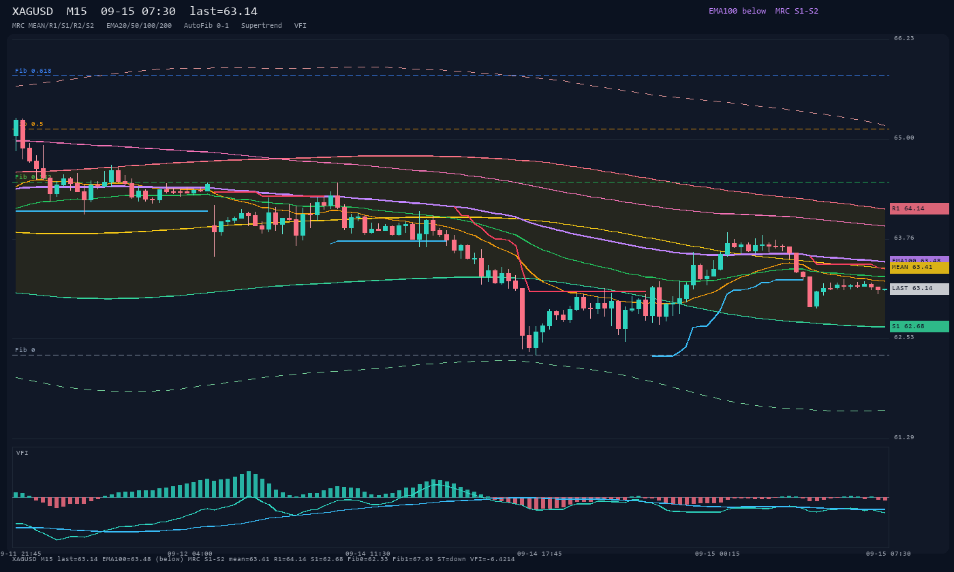Click 'EMA100=63.48 (below)' in the bottom status line
The width and height of the screenshot is (954, 572).
143,559
